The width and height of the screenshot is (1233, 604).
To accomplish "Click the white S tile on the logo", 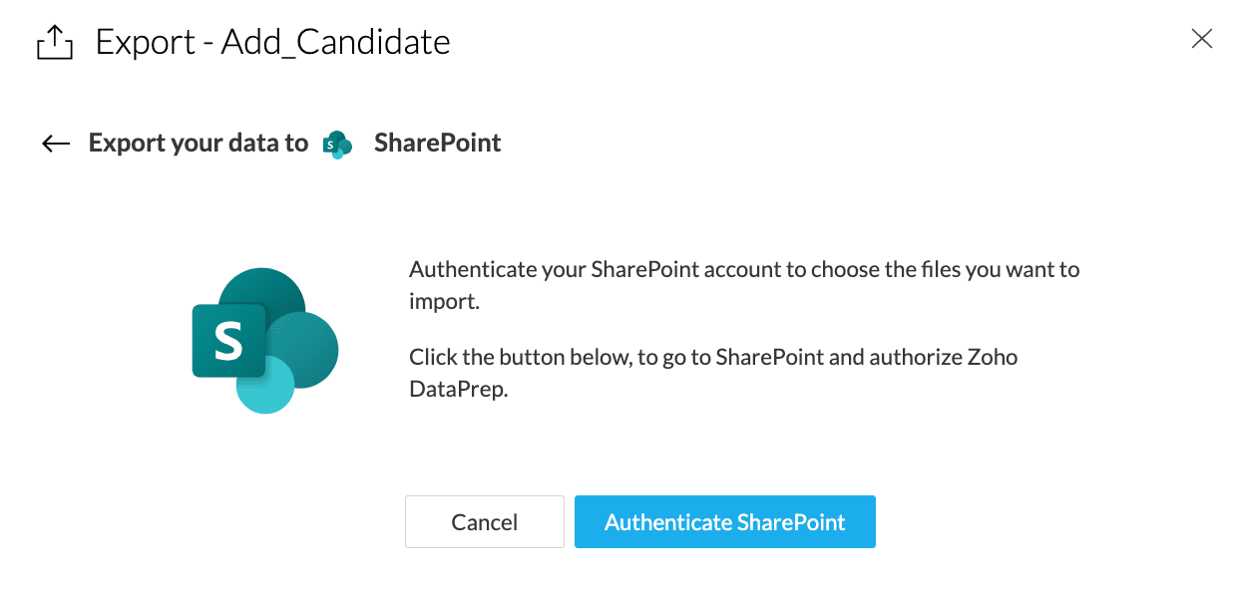I will pyautogui.click(x=227, y=341).
